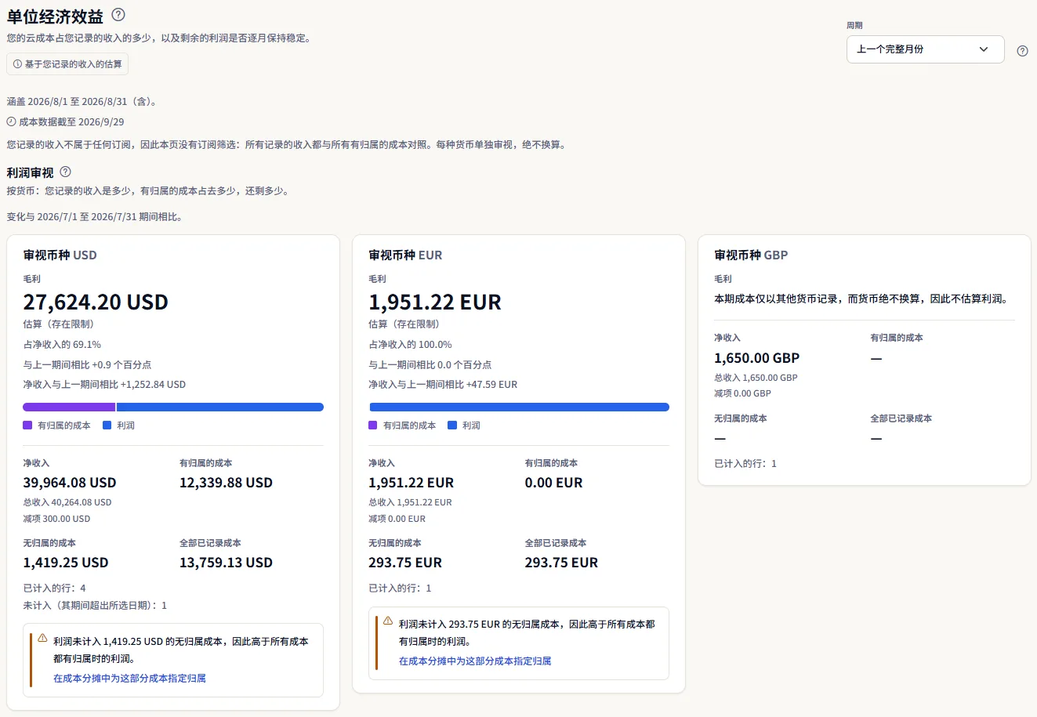The width and height of the screenshot is (1037, 717).
Task: Click 占净收入的 69.1% text in USD card
Action: [62, 345]
